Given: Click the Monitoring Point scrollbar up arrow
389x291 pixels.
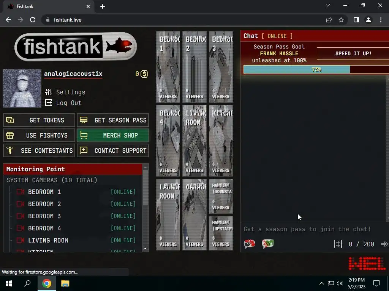Looking at the screenshot, I should [x=145, y=167].
